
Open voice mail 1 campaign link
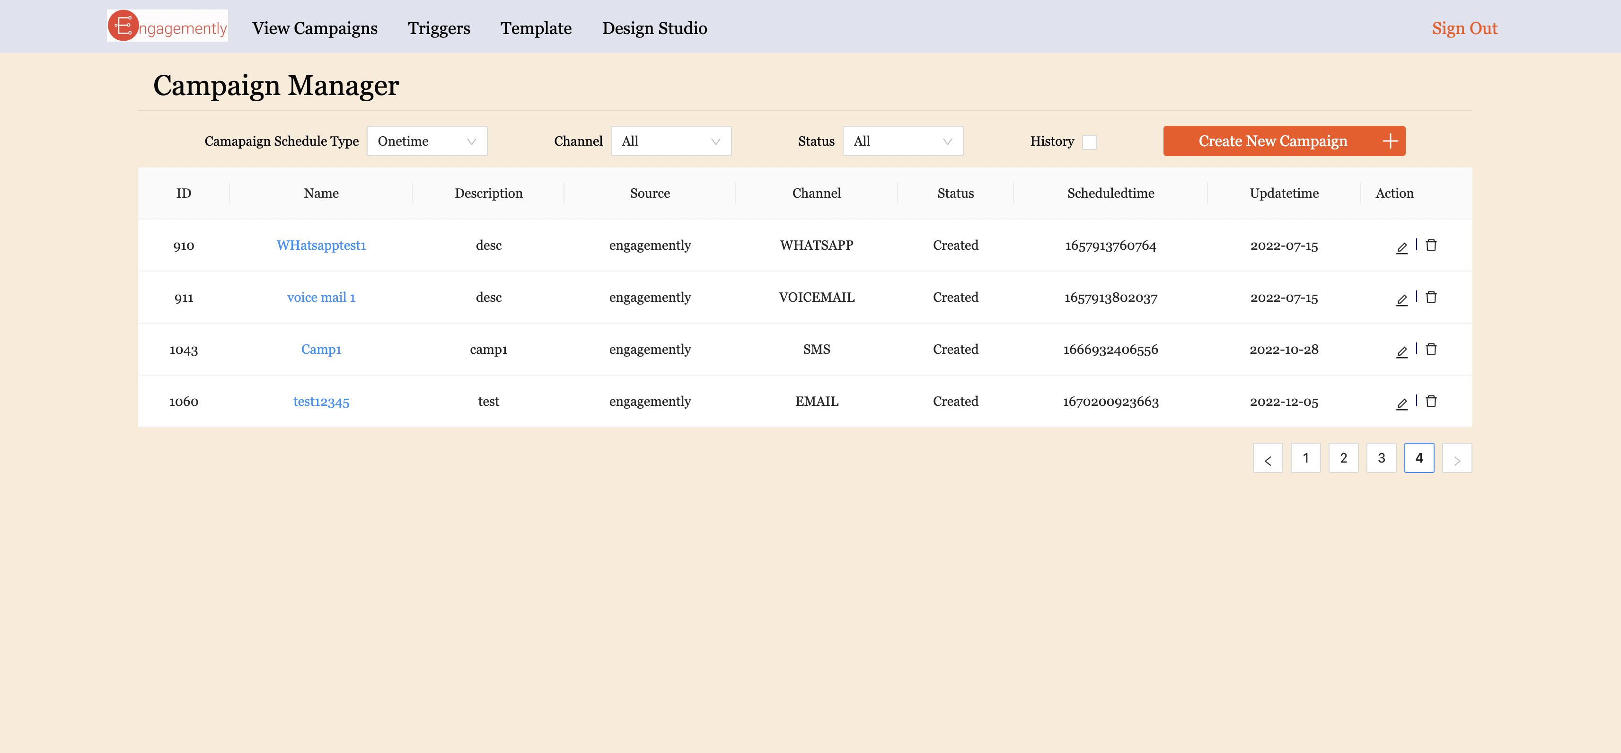pos(321,298)
